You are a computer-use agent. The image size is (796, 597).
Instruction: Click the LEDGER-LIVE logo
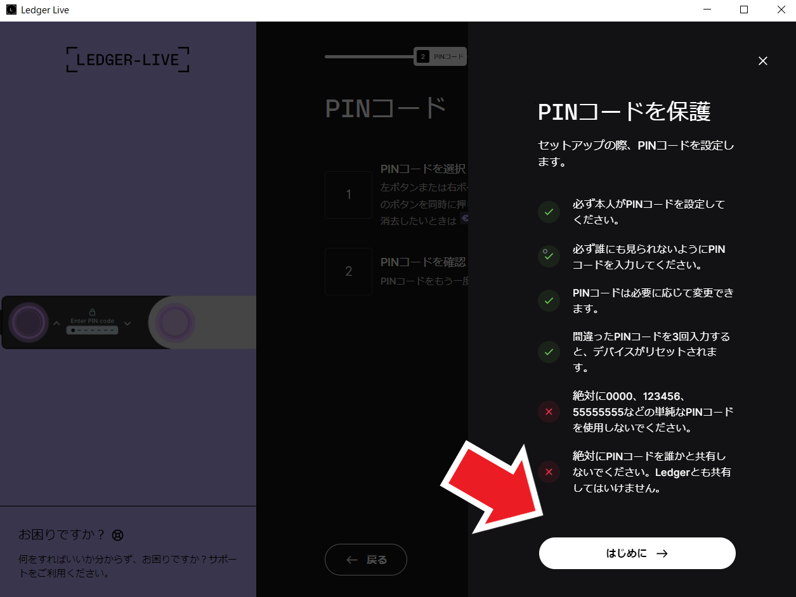[127, 60]
